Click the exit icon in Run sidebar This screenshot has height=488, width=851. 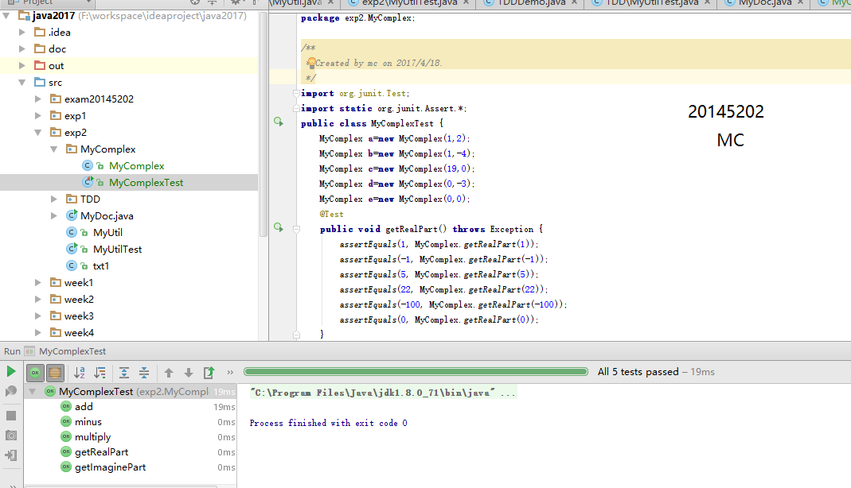[11, 455]
